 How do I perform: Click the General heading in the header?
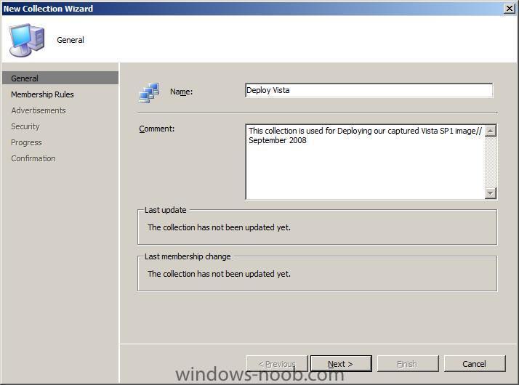(x=71, y=40)
